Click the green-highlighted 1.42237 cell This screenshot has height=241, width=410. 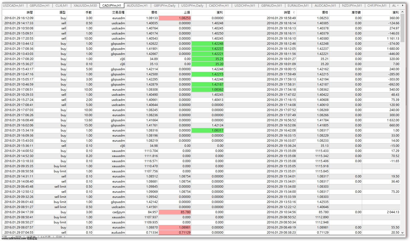coord(207,49)
